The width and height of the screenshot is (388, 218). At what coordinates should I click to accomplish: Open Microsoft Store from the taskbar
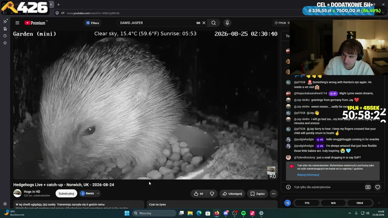(x=208, y=213)
